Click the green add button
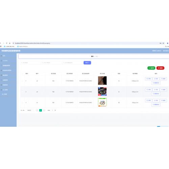 point(151,68)
